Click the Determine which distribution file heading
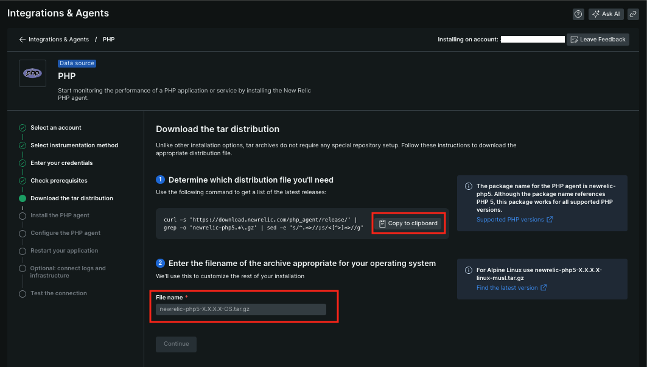Image resolution: width=647 pixels, height=367 pixels. coord(251,180)
